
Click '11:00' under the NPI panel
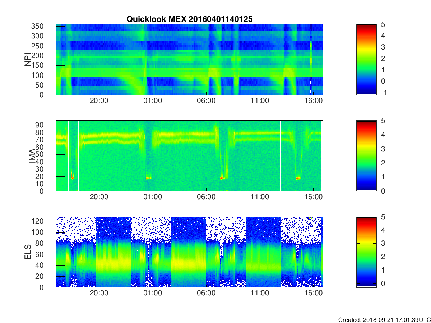[260, 101]
